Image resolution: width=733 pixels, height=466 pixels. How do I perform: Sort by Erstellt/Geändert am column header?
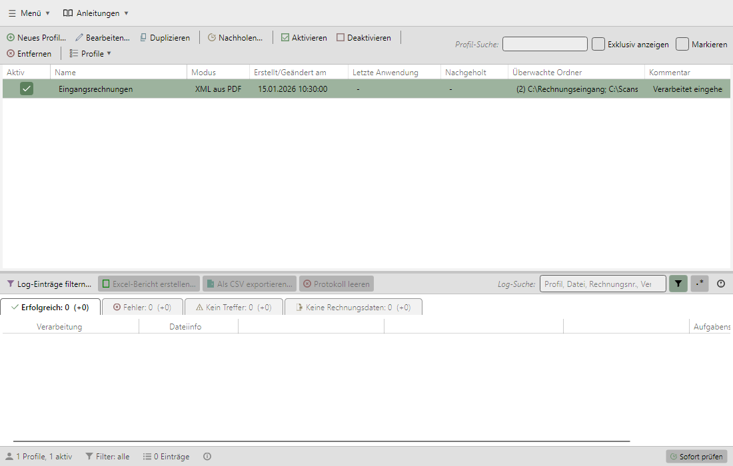[x=299, y=73]
